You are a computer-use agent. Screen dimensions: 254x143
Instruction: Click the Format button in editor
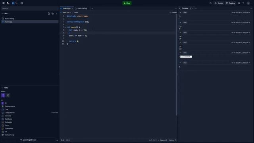pos(173,12)
